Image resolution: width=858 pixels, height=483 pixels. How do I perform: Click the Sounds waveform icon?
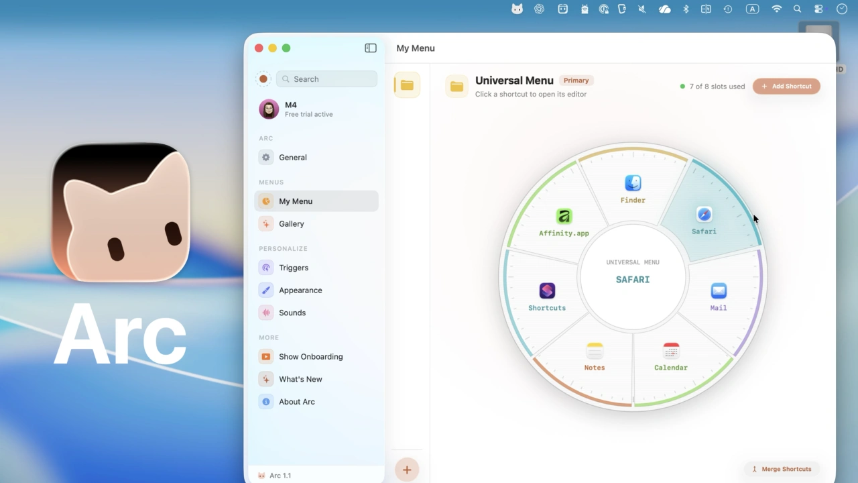coord(266,313)
